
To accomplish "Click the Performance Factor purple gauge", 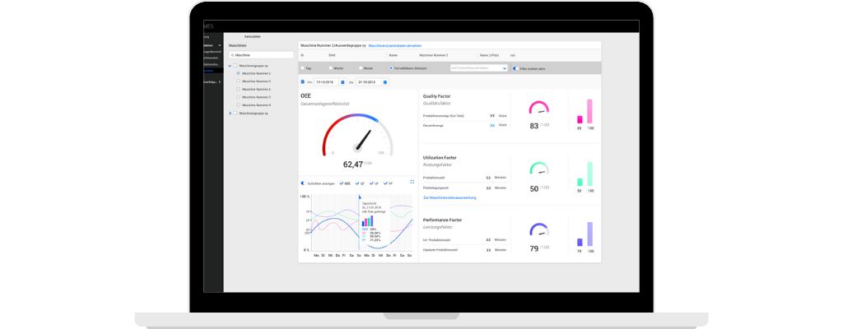I will [x=538, y=230].
